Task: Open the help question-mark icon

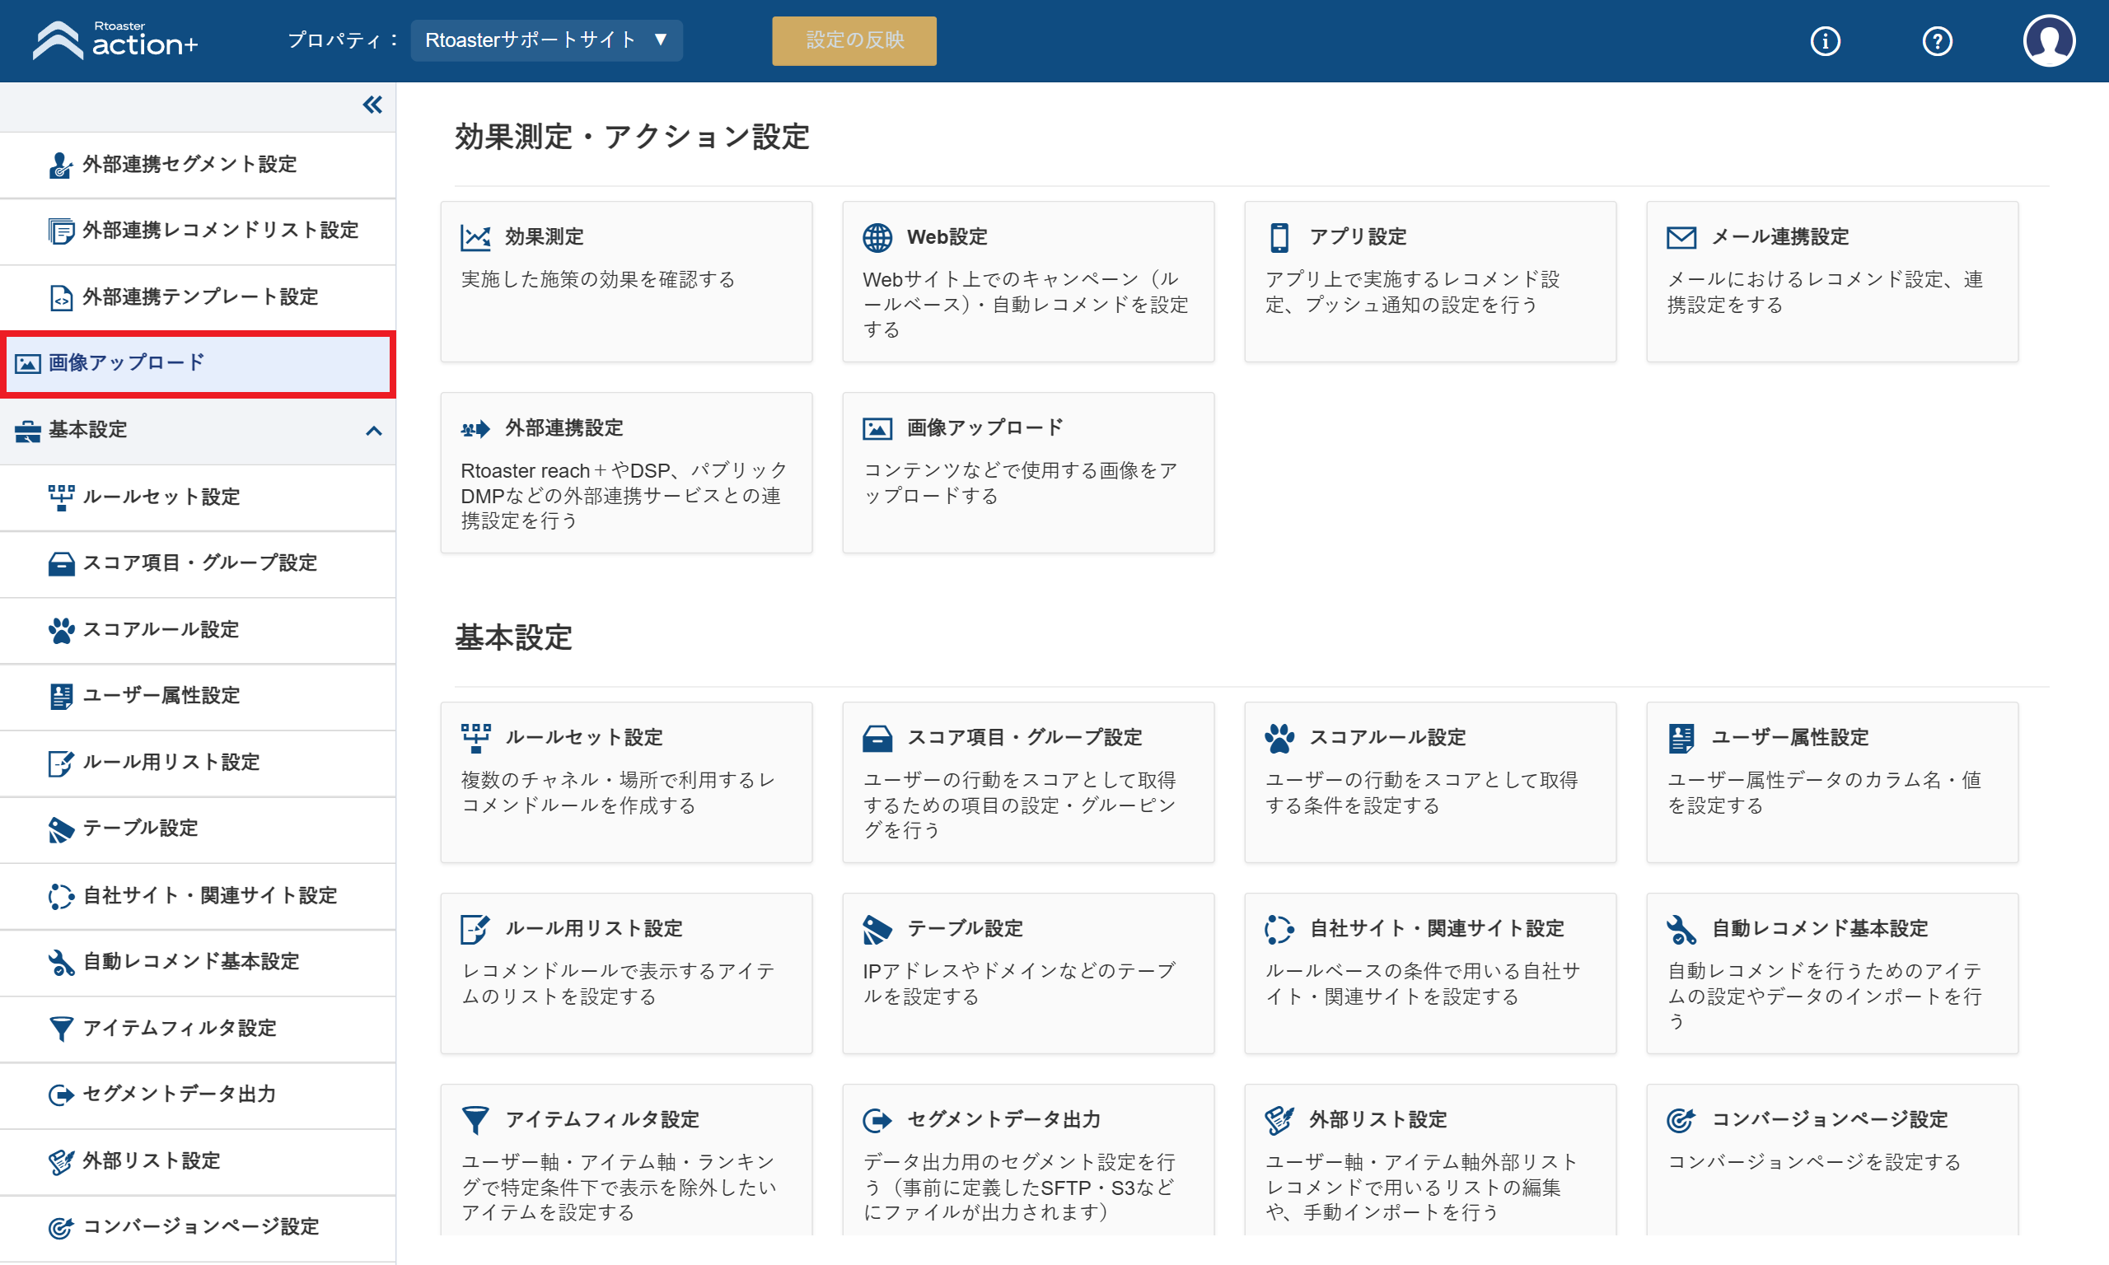Action: point(1937,41)
